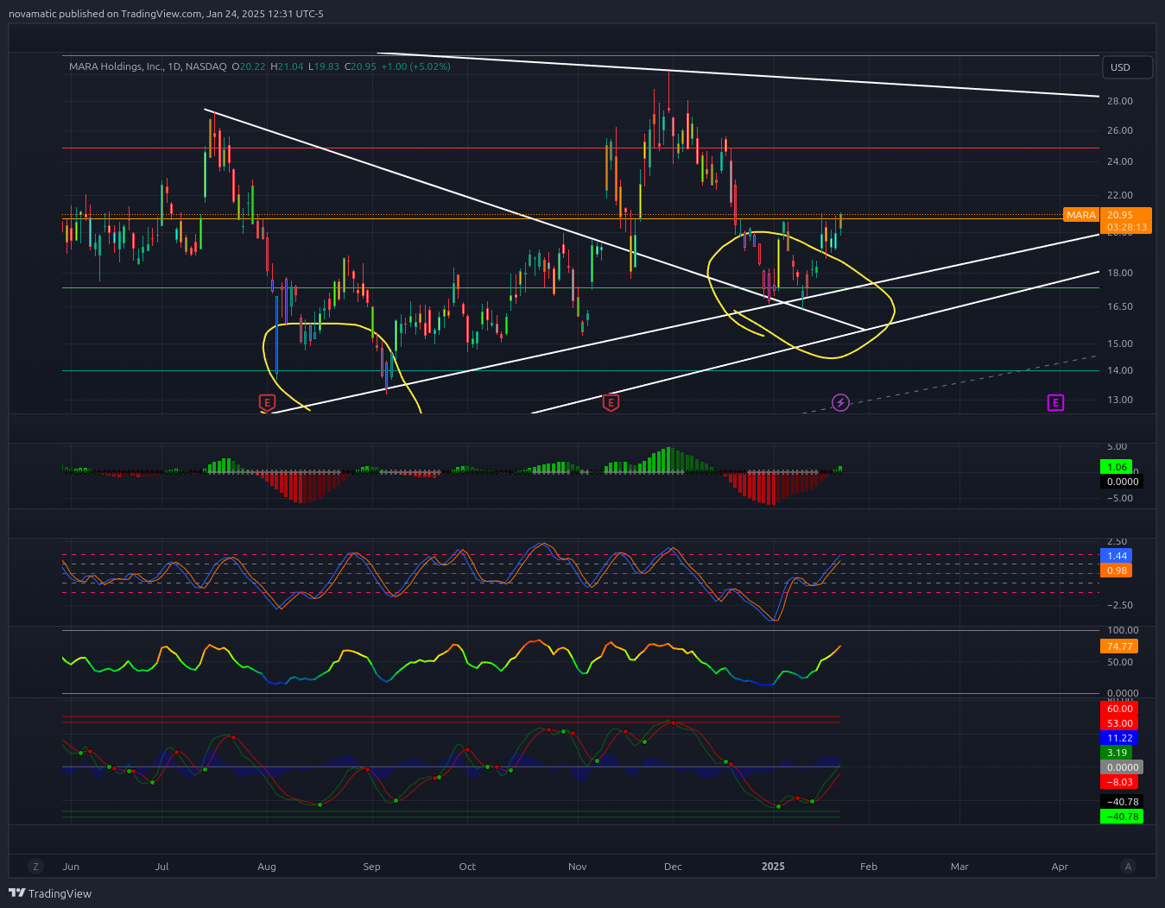1165x908 pixels.
Task: Click the blue 1.44 oscillator value label
Action: point(1116,556)
